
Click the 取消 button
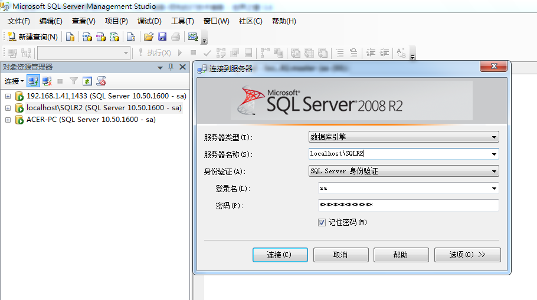340,255
